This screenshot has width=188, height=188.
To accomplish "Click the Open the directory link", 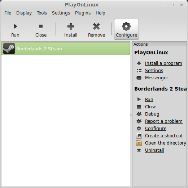I will [x=166, y=143].
